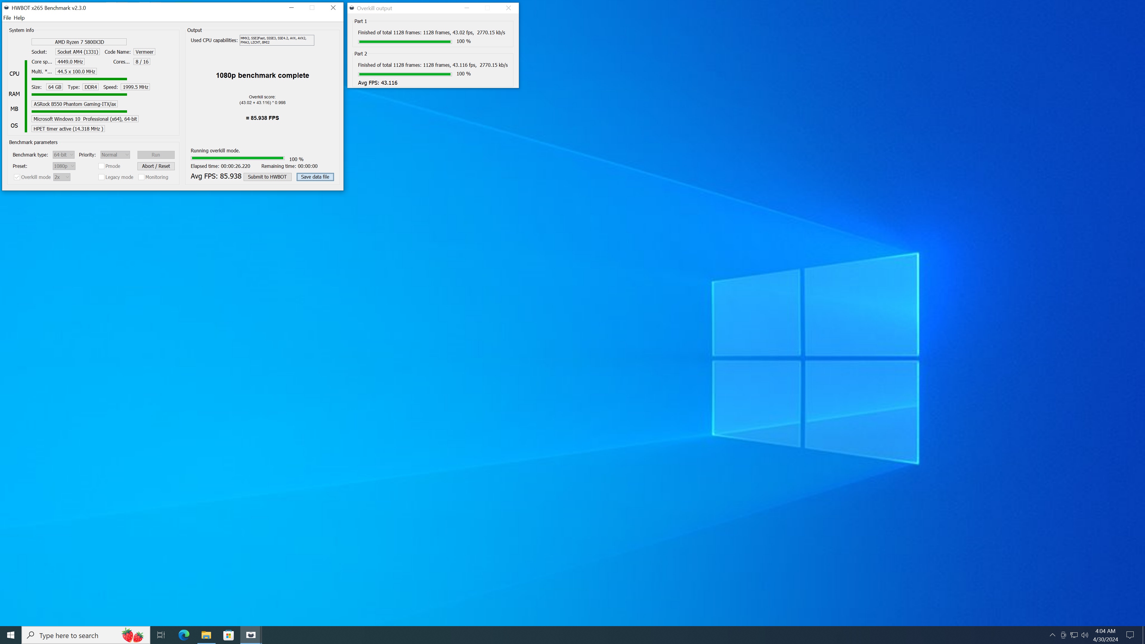Close the Overkill output window
The width and height of the screenshot is (1145, 644).
pos(508,8)
